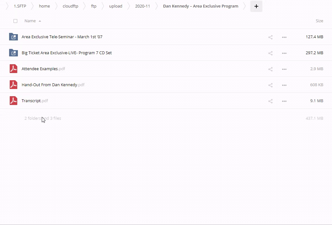Share the Hand-Out From Dan Kennedy PDF
Viewport: 332px width, 225px height.
click(x=270, y=85)
